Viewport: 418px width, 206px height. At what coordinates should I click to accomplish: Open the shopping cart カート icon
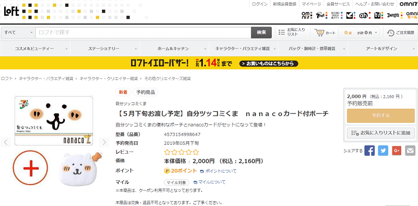pos(325,32)
